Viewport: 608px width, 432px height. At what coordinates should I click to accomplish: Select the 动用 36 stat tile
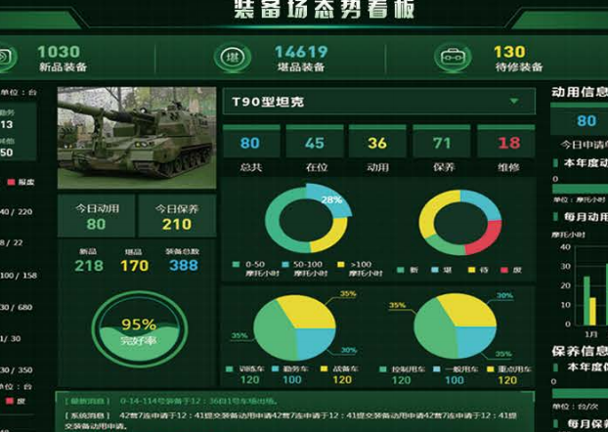[x=377, y=149]
